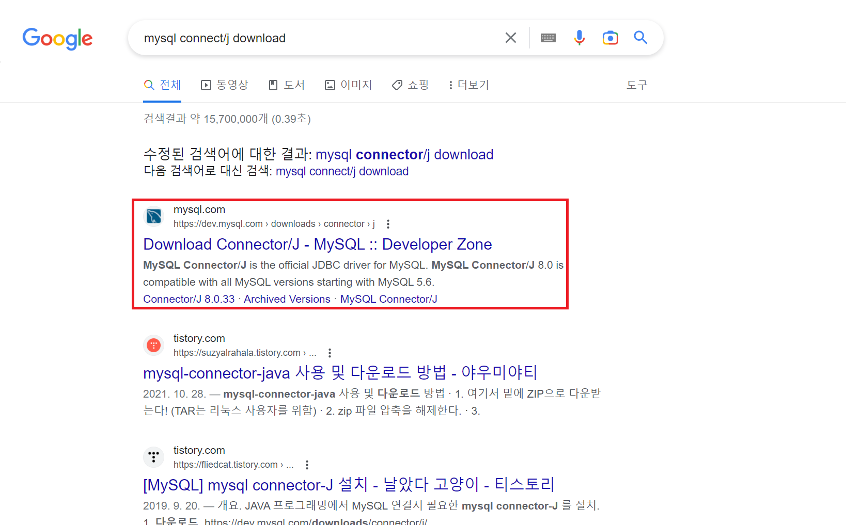Viewport: 846px width, 525px height.
Task: Open the Connector/J 8.0.33 sitelink
Action: (189, 299)
